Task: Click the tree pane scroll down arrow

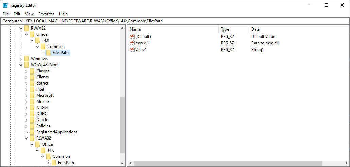Action: pos(122,163)
